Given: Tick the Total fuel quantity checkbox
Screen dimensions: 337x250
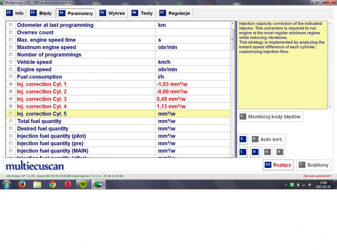Looking at the screenshot, I should [x=11, y=121].
